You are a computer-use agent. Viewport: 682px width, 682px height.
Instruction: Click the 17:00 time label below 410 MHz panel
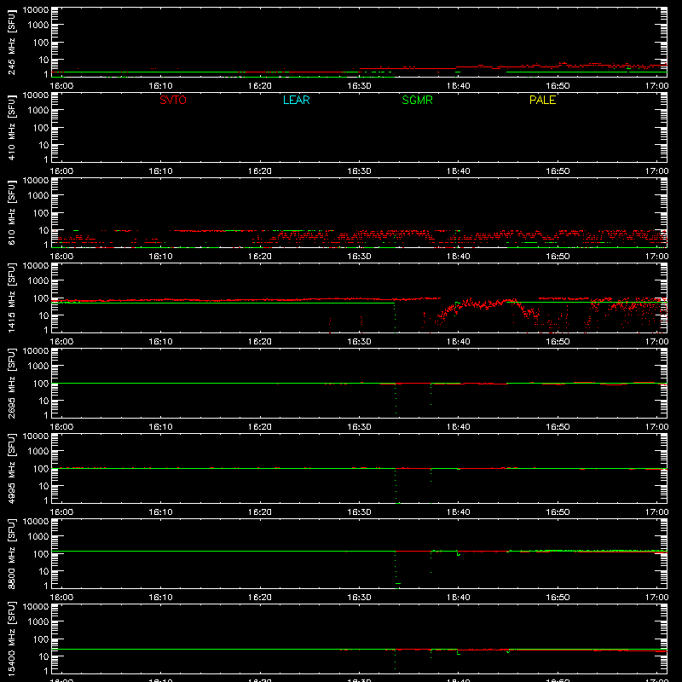(x=656, y=171)
